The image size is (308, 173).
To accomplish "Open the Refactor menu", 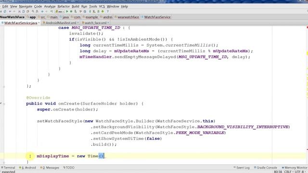I will click(x=64, y=6).
